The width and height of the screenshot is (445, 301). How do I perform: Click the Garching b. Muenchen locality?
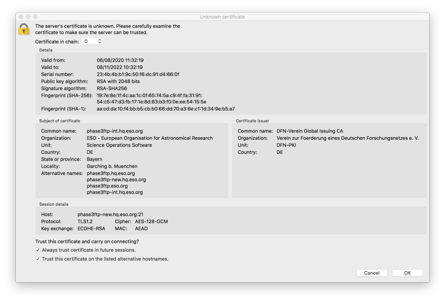[112, 166]
